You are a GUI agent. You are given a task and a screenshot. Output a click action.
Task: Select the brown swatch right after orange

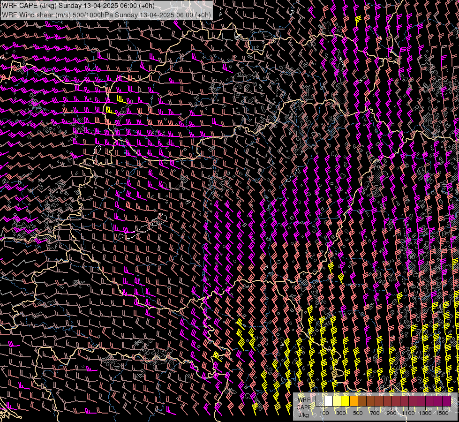[x=362, y=401]
